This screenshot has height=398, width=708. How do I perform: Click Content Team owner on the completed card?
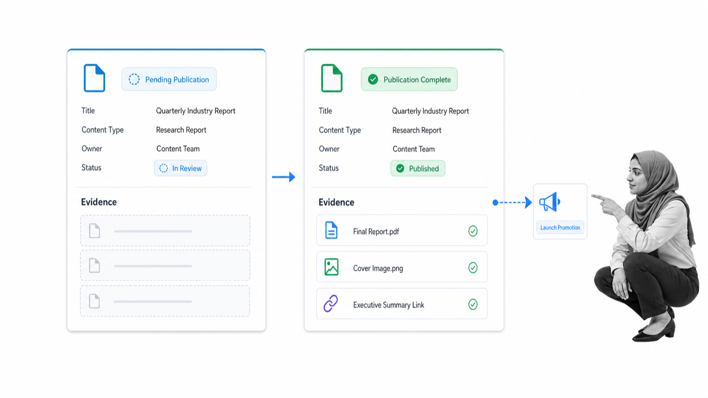(414, 149)
